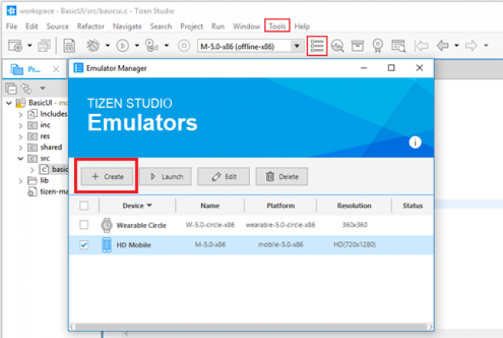Uncheck the HD Mobile emulator checkbox

coord(84,245)
